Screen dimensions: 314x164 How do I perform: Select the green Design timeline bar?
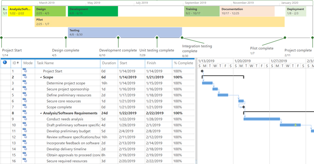(50, 12)
